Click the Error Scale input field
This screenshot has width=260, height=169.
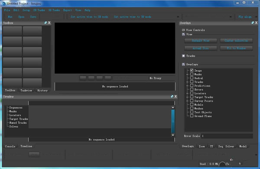pyautogui.click(x=227, y=136)
